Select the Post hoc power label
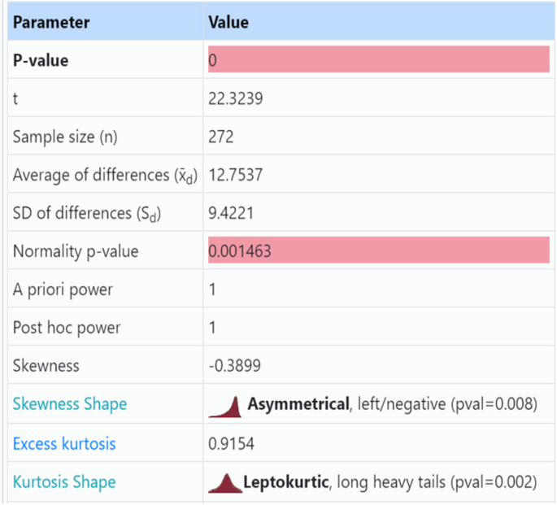This screenshot has width=557, height=505. [67, 328]
